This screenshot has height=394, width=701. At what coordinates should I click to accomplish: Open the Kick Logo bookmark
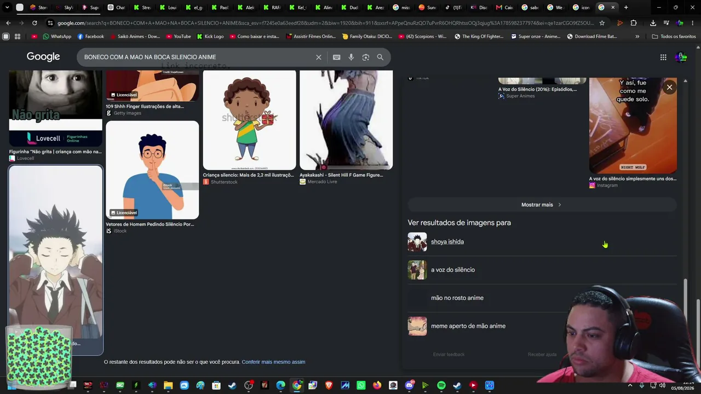pos(210,36)
